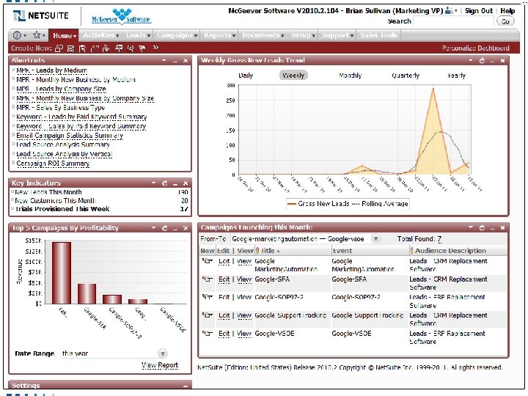Image resolution: width=528 pixels, height=396 pixels.
Task: Open the Shortcuts star icon in navbar
Action: tap(36, 35)
